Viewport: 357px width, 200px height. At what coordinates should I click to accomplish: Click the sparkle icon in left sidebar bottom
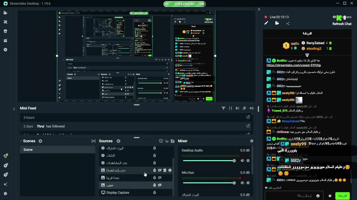(x=5, y=184)
